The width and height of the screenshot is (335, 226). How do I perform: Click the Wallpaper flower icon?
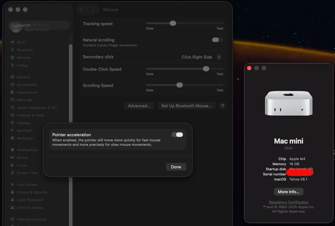point(12,138)
